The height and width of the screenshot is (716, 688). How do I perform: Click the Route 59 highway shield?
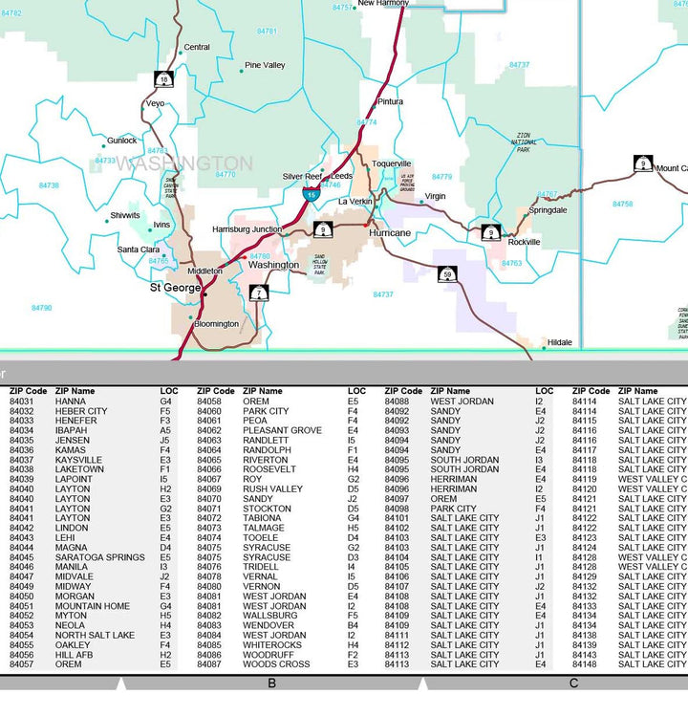click(447, 274)
